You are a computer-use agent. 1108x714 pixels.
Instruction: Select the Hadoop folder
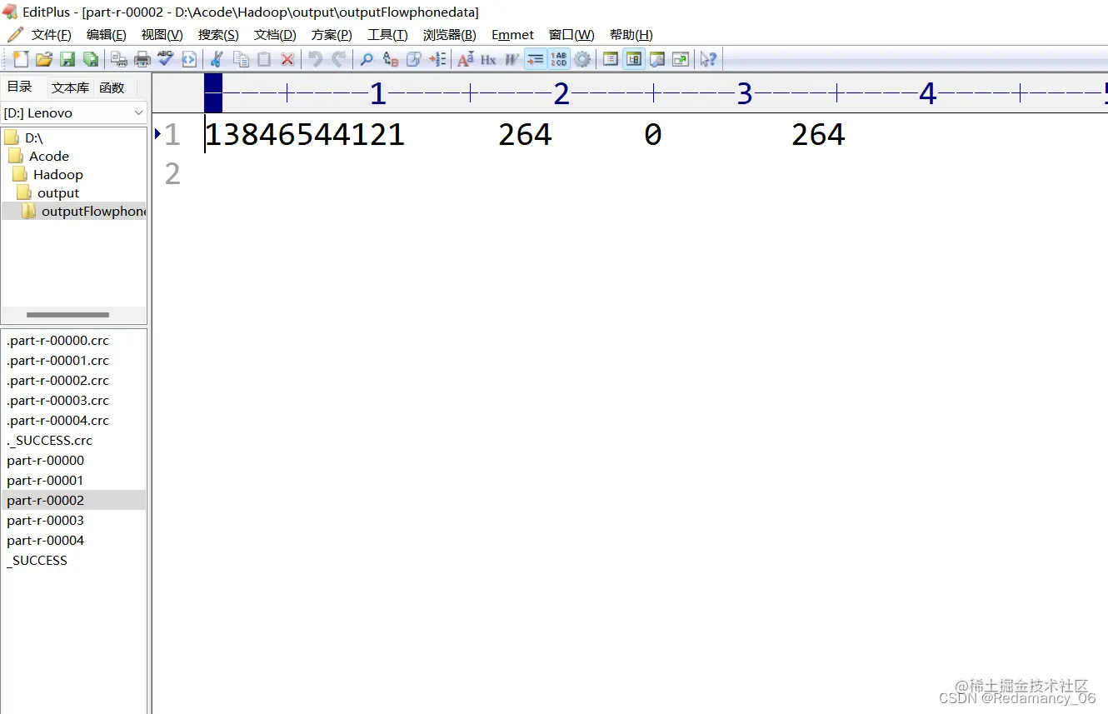[57, 174]
